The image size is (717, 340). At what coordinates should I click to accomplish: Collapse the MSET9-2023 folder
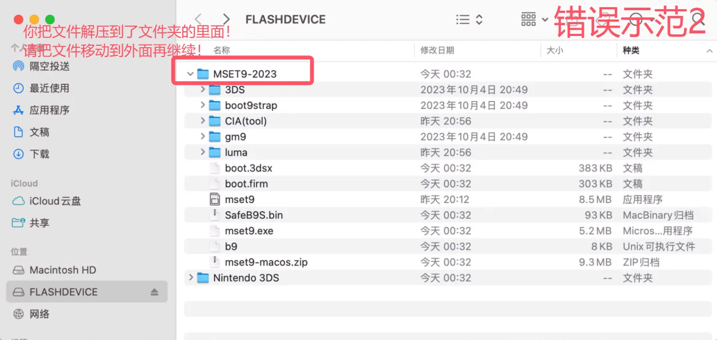[x=190, y=74]
